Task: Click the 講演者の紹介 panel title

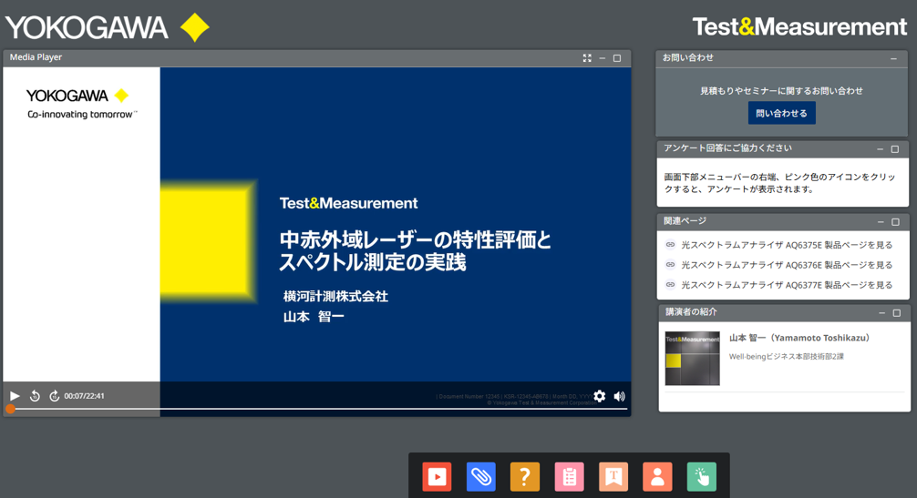Action: (691, 311)
